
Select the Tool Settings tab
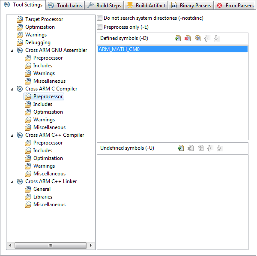coord(23,5)
